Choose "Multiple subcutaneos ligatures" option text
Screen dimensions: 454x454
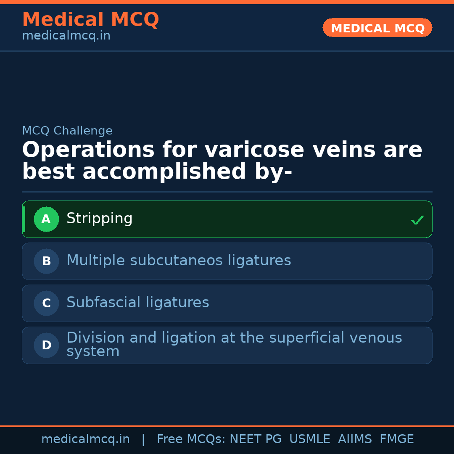179,261
